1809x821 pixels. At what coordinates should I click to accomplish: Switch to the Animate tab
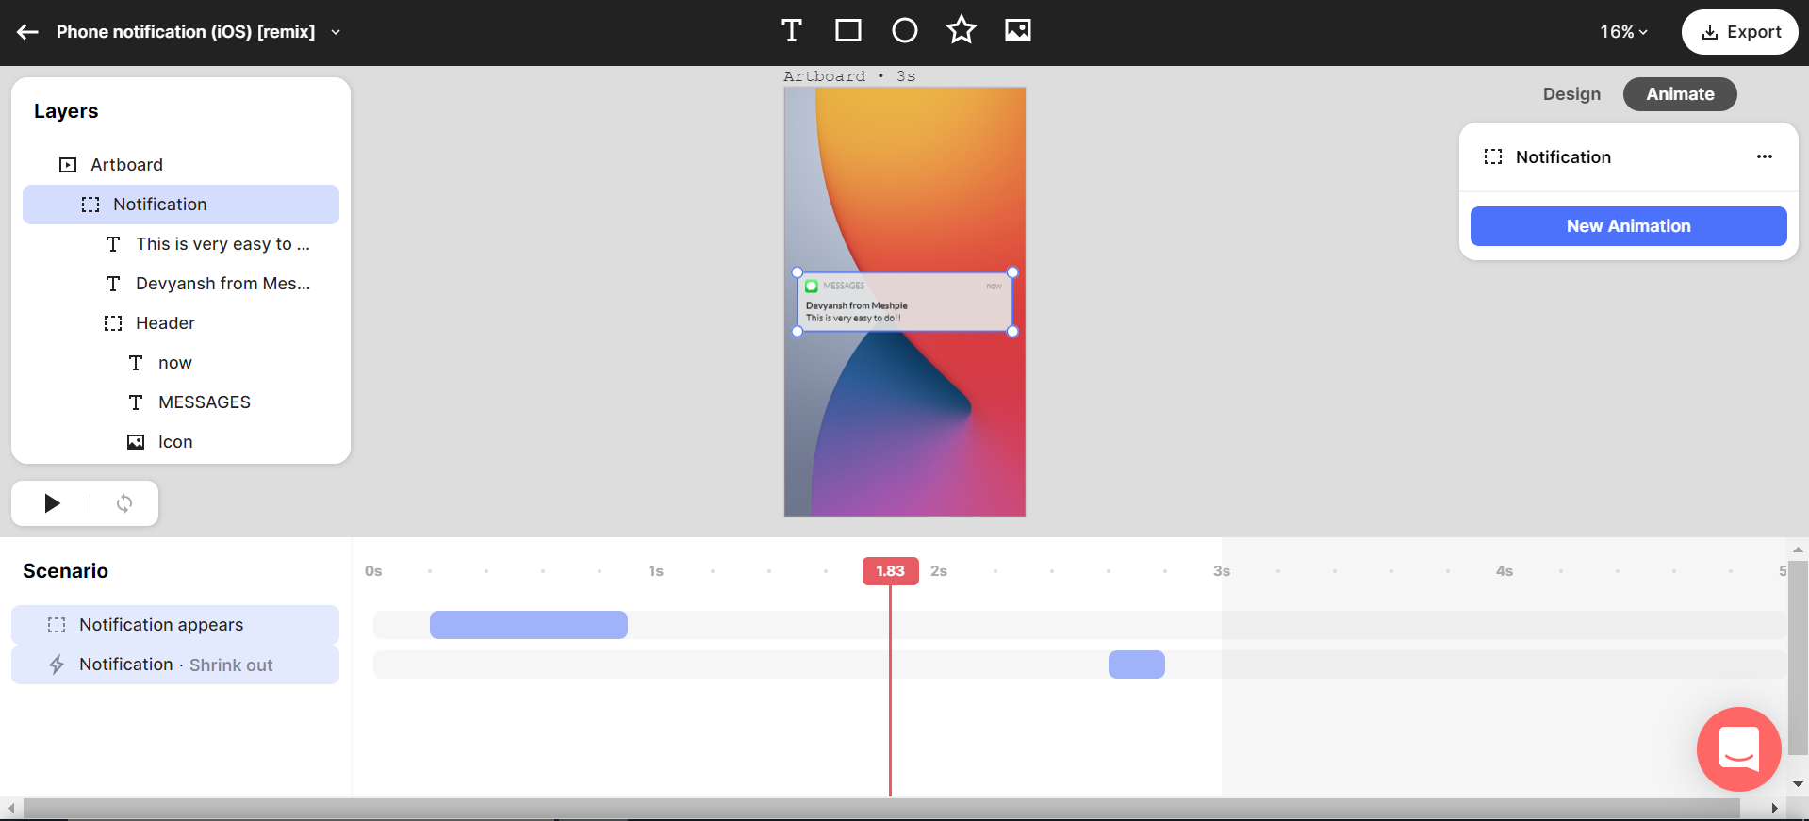(1680, 94)
